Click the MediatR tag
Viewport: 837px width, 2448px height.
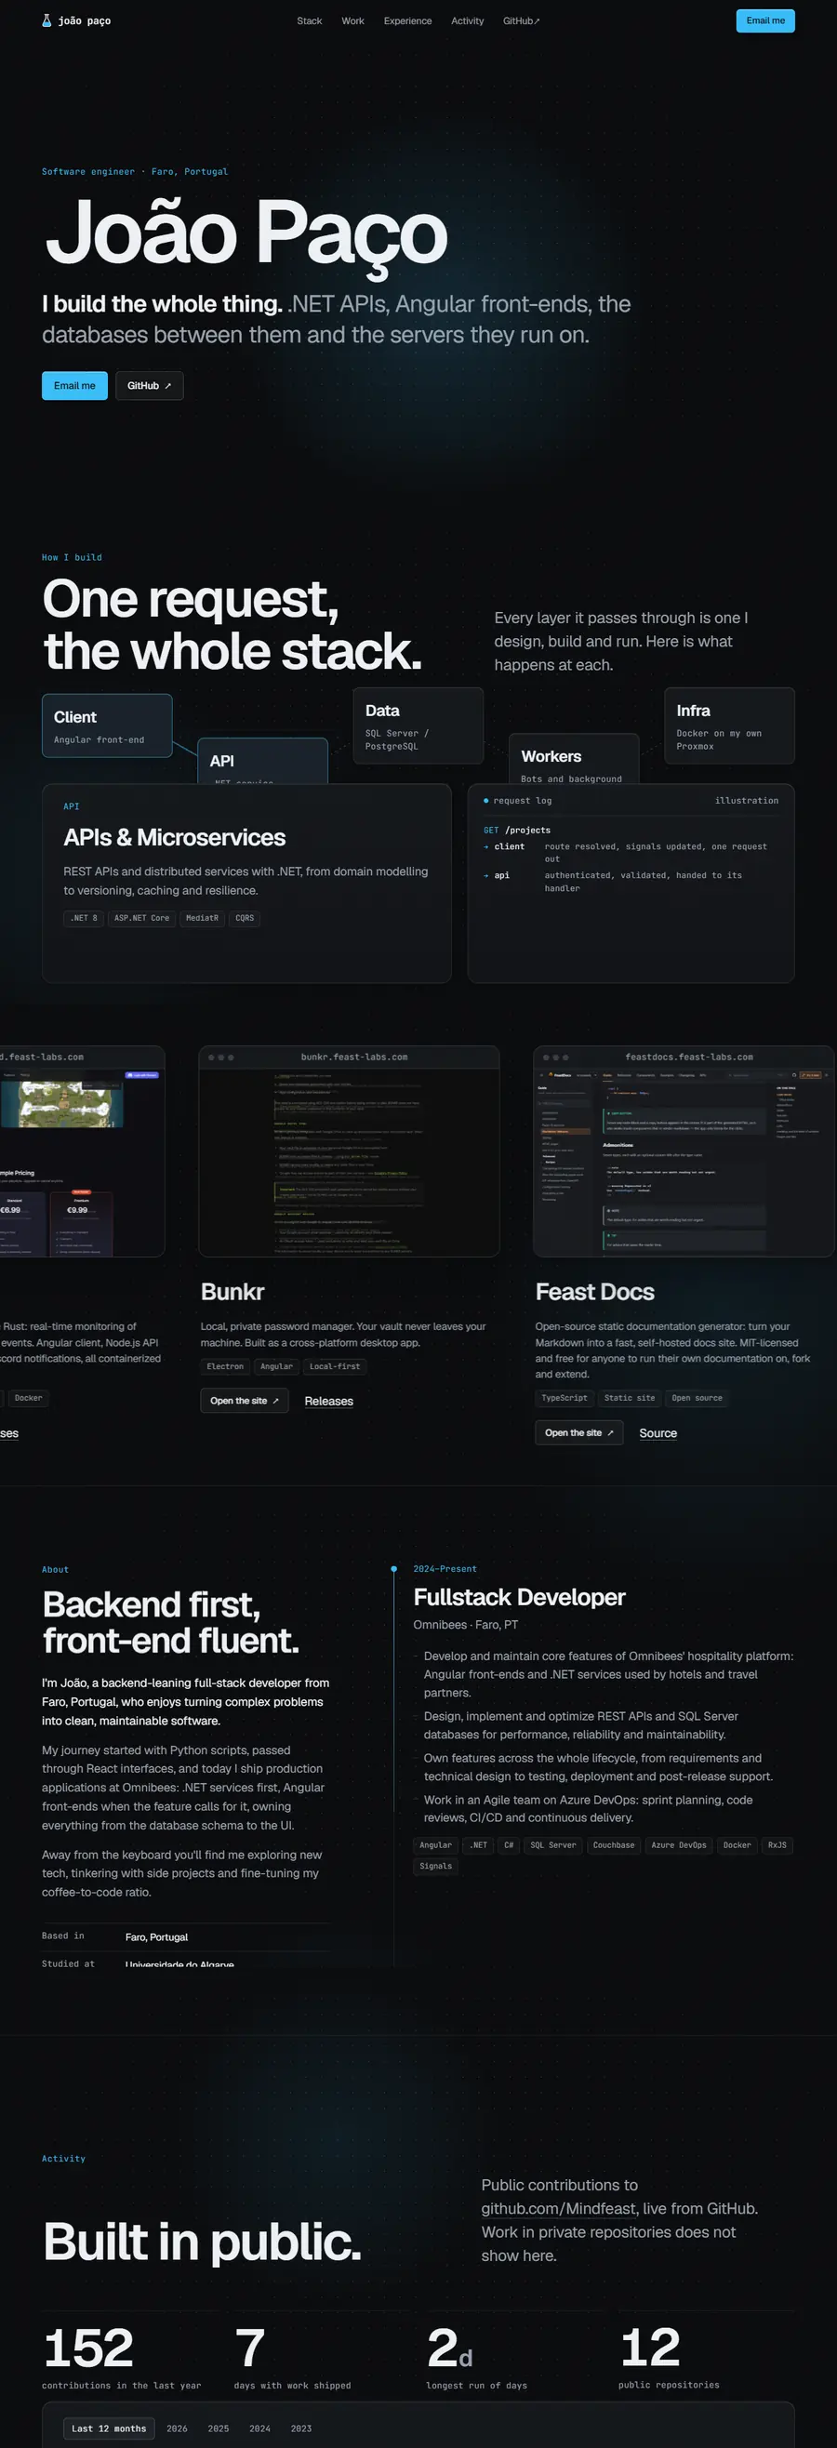202,918
